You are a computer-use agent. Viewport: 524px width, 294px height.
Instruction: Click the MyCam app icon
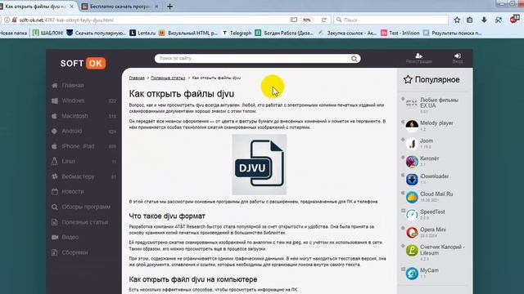pyautogui.click(x=412, y=274)
